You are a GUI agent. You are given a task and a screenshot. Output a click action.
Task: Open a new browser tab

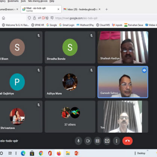107,9
